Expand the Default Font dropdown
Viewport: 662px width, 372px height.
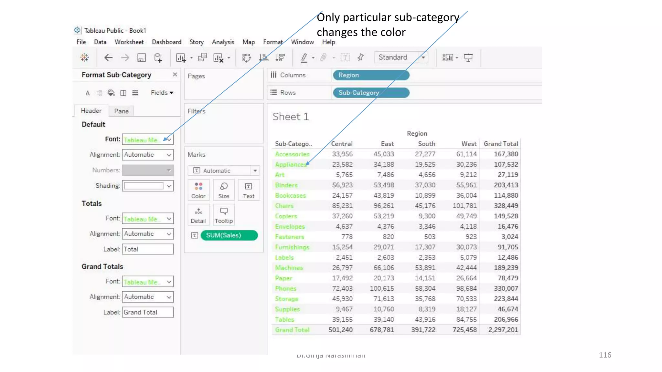(x=169, y=139)
